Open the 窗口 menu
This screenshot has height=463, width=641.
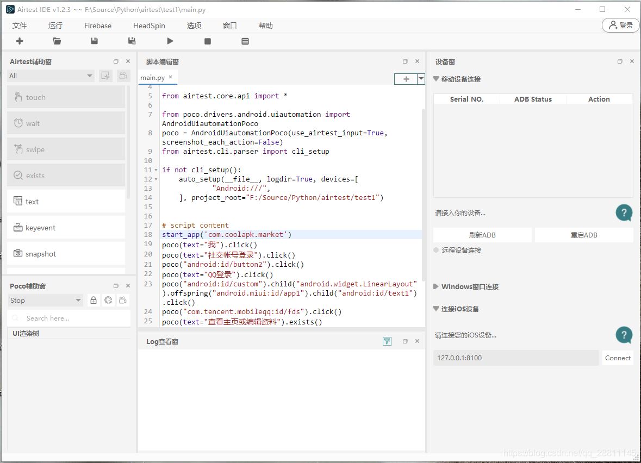(230, 26)
